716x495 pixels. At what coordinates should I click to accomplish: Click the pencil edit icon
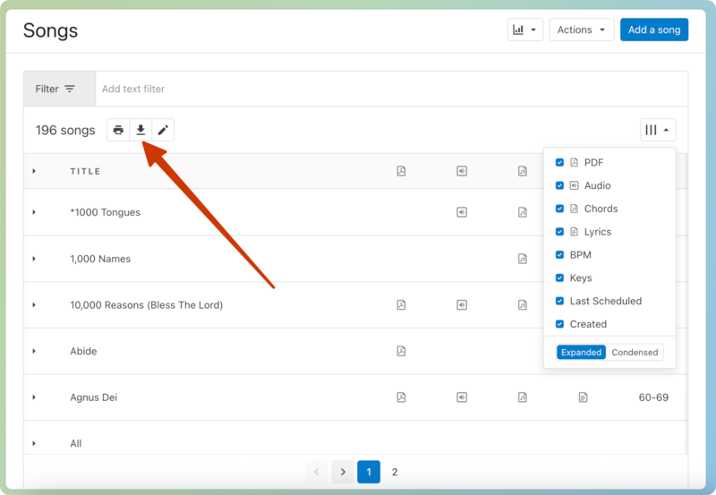(163, 131)
